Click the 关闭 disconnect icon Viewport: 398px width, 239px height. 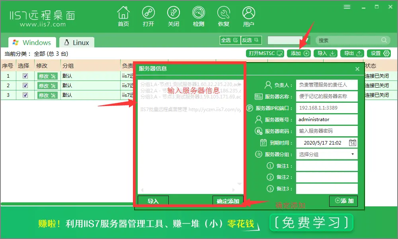[174, 16]
